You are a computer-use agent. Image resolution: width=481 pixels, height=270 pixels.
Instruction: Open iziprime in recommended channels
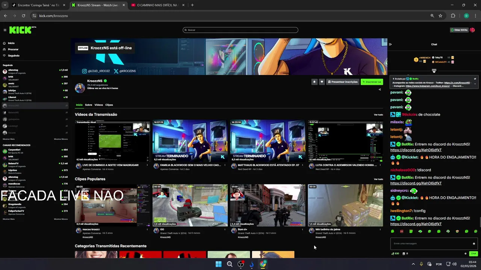click(x=35, y=171)
